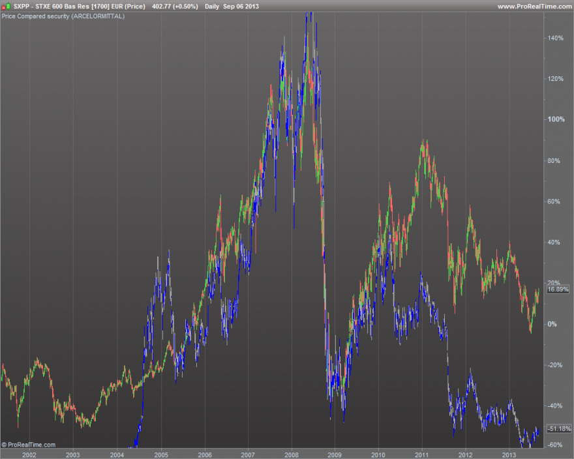Click the Sep 06 2013 date label
Screen dimensions: 574x459
click(x=241, y=7)
